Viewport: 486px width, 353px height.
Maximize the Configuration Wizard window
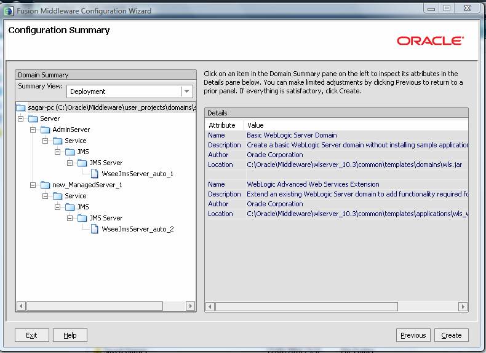[447, 9]
